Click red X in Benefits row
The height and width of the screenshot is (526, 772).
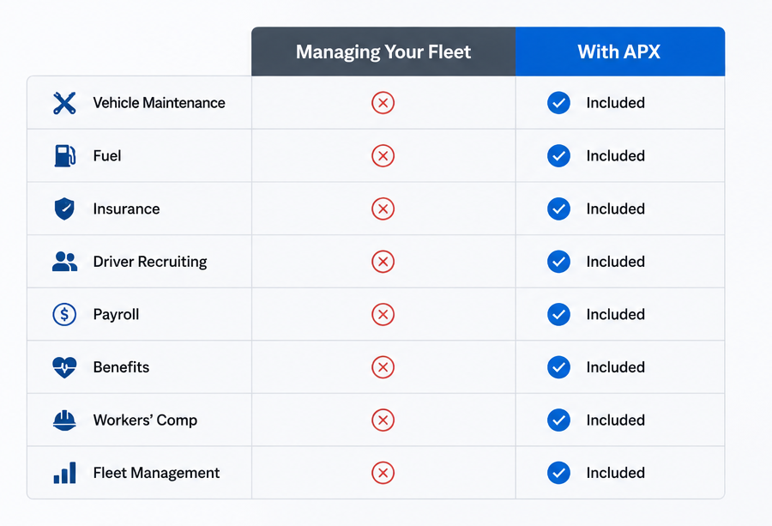383,367
